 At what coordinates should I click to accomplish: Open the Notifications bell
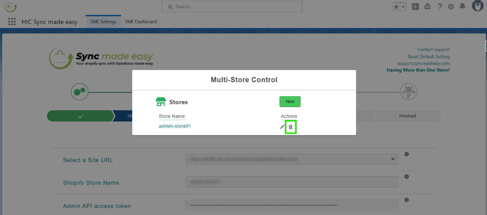(x=463, y=6)
